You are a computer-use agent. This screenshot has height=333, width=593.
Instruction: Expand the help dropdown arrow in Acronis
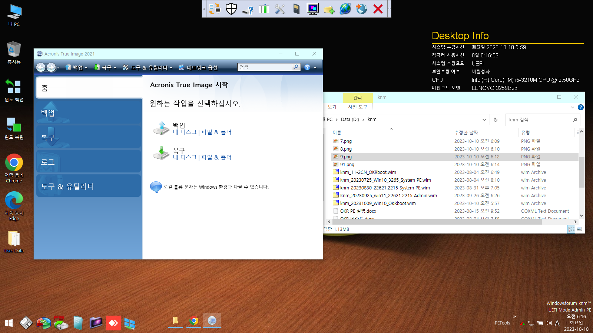315,68
